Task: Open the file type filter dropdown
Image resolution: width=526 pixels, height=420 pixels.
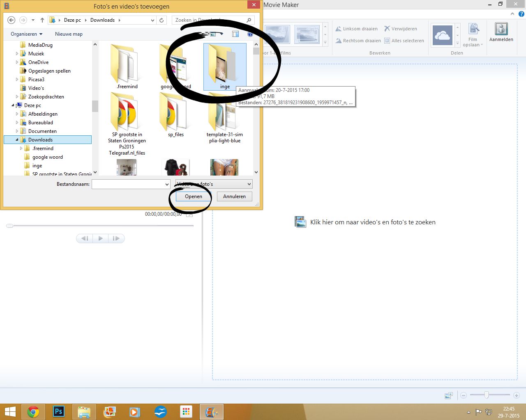Action: pos(249,184)
